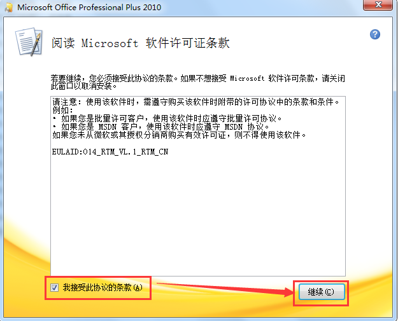Close the Office 2010 setup window
Viewport: 398px width, 321px height.
[378, 4]
